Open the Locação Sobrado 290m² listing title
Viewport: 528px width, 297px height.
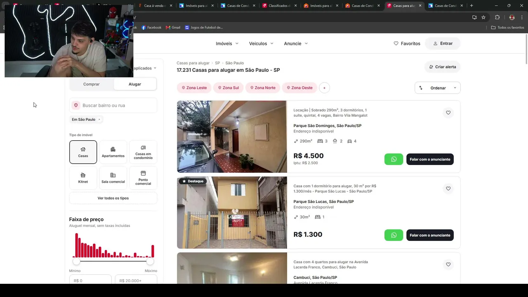click(330, 113)
